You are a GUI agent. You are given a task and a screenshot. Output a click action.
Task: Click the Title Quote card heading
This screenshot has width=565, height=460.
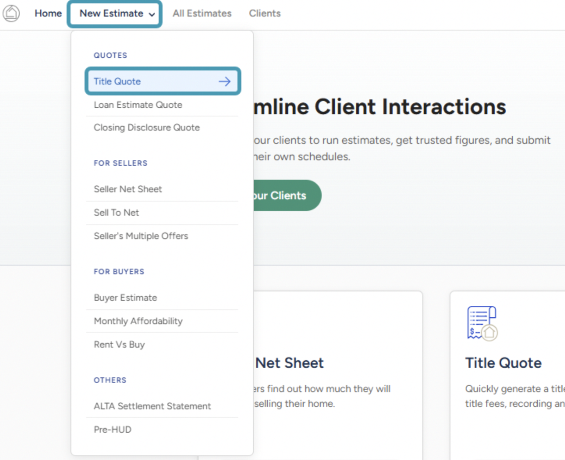click(x=503, y=363)
